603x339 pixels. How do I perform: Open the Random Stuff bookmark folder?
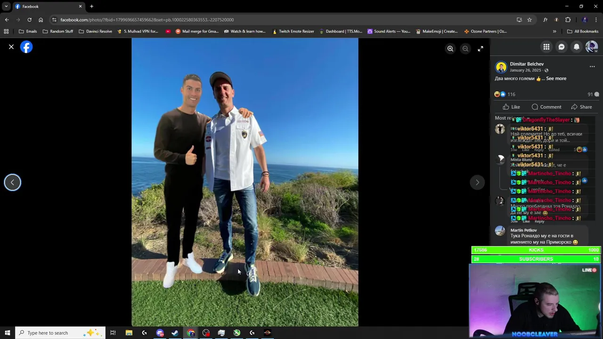point(58,32)
